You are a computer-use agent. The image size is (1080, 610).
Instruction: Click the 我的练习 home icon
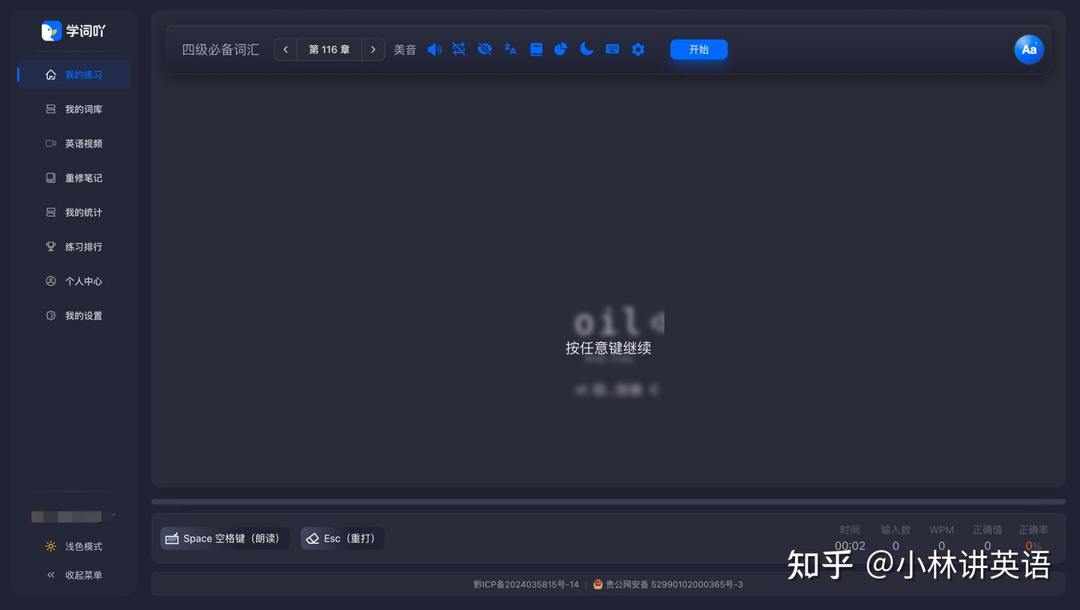51,74
